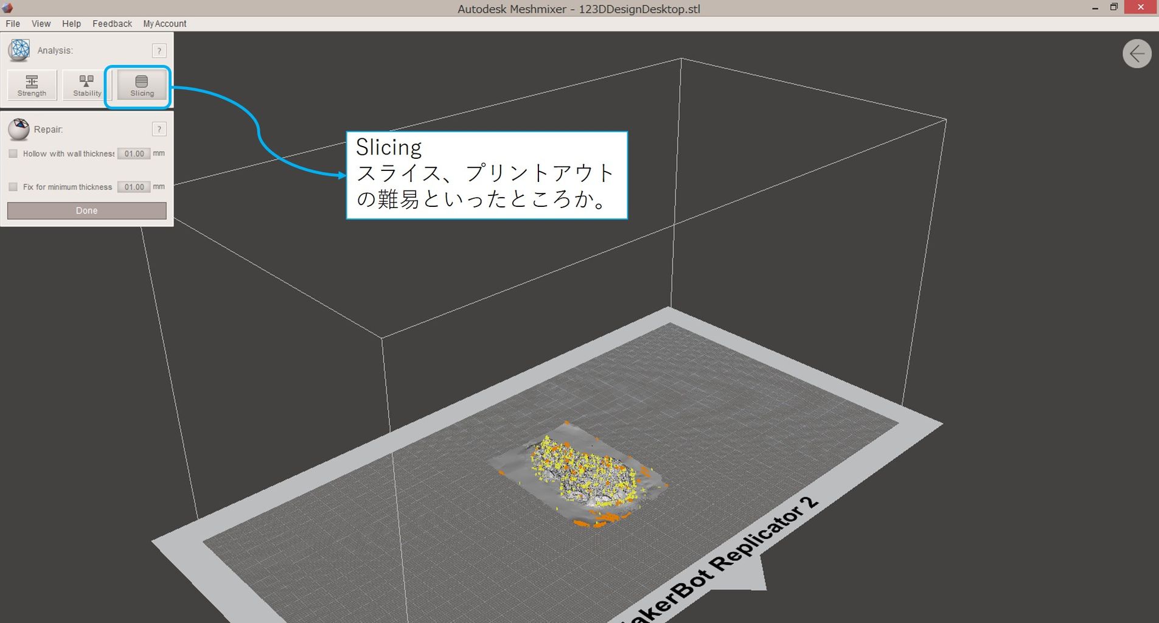
Task: Click the Meshmixer app icon in title bar
Action: (7, 8)
